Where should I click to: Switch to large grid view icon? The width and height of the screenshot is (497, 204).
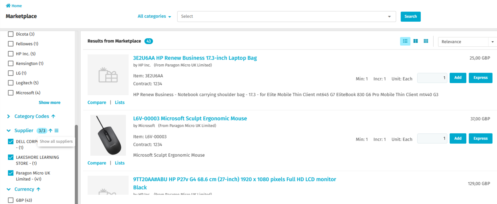click(x=415, y=41)
